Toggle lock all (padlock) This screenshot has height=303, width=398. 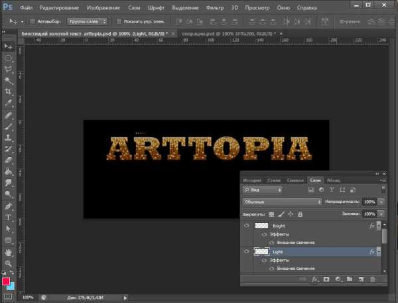click(300, 214)
